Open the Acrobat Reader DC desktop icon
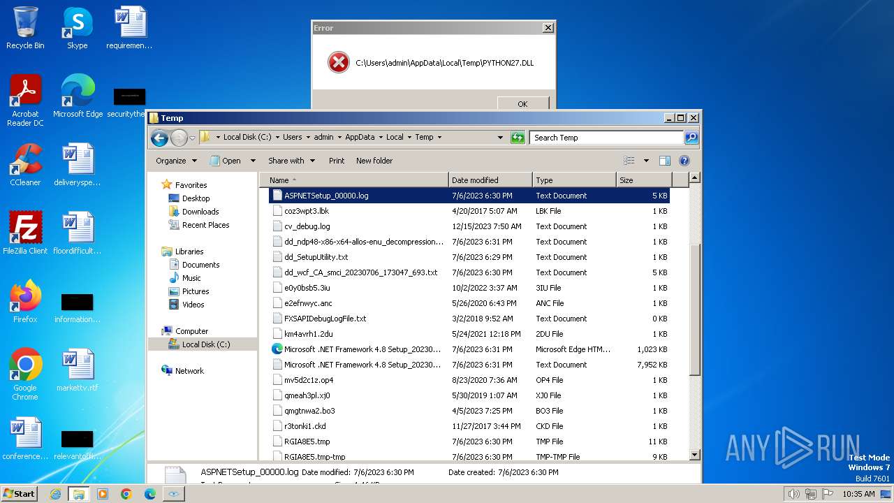The width and height of the screenshot is (894, 503). point(25,100)
